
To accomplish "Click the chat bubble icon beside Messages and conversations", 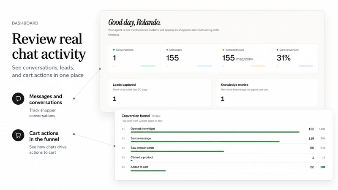I will pos(18,99).
